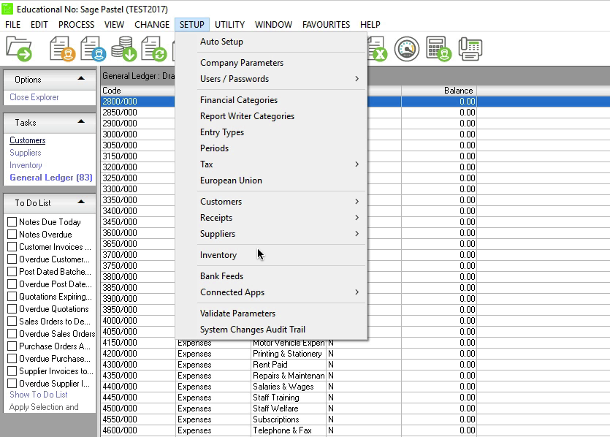Click the document with orange person icon

[x=63, y=49]
